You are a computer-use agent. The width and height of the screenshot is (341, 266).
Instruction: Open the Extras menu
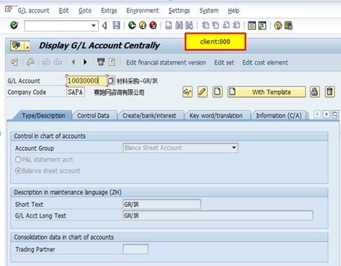(109, 11)
